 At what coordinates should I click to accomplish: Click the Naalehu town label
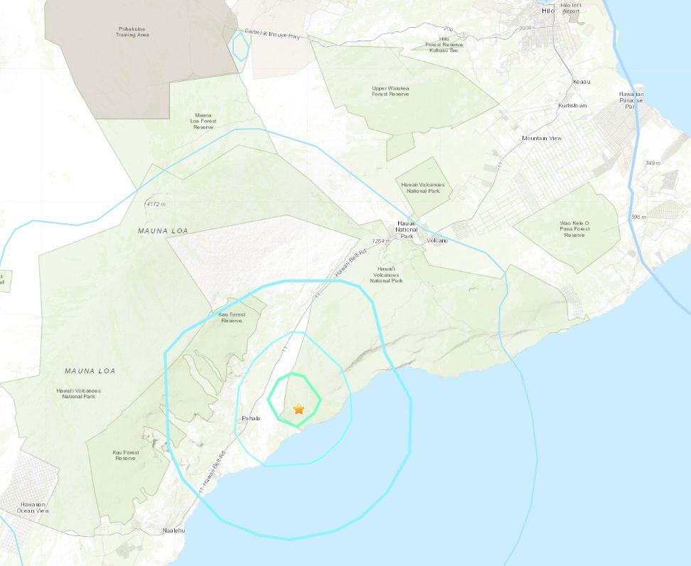pos(174,530)
